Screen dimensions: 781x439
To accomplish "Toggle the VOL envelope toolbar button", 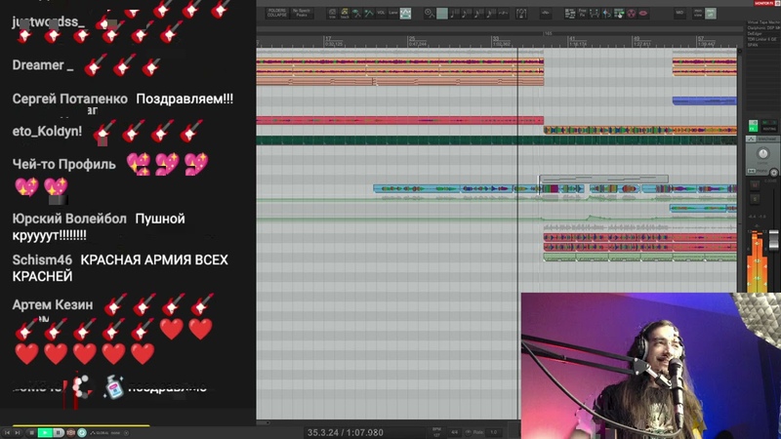I will tap(381, 14).
